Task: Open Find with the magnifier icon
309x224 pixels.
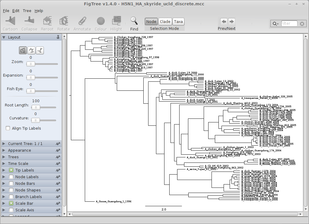Action: coord(134,21)
